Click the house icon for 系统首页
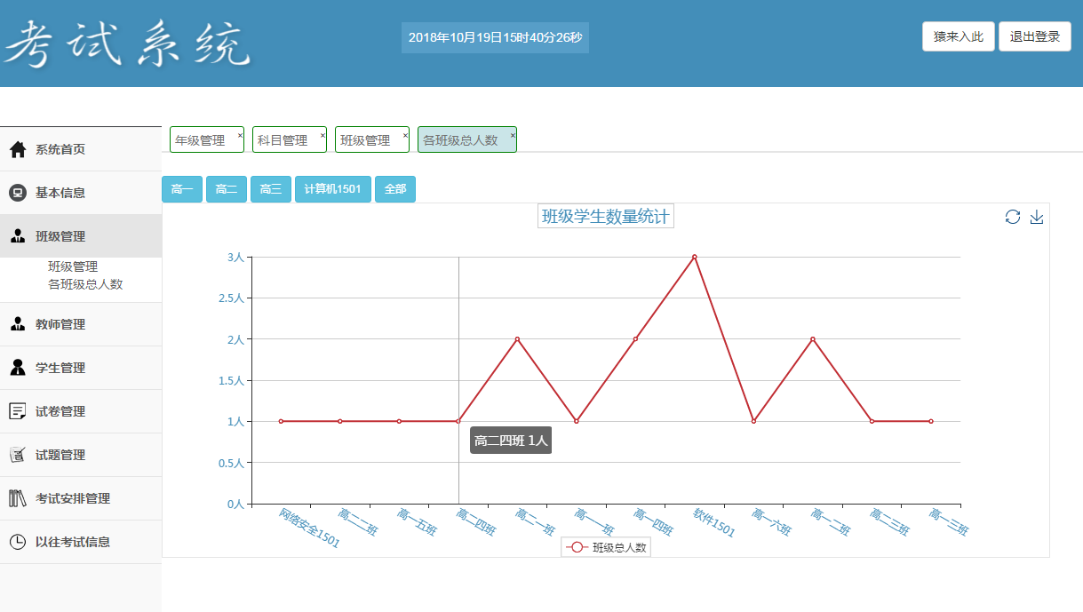This screenshot has height=612, width=1083. 18,149
